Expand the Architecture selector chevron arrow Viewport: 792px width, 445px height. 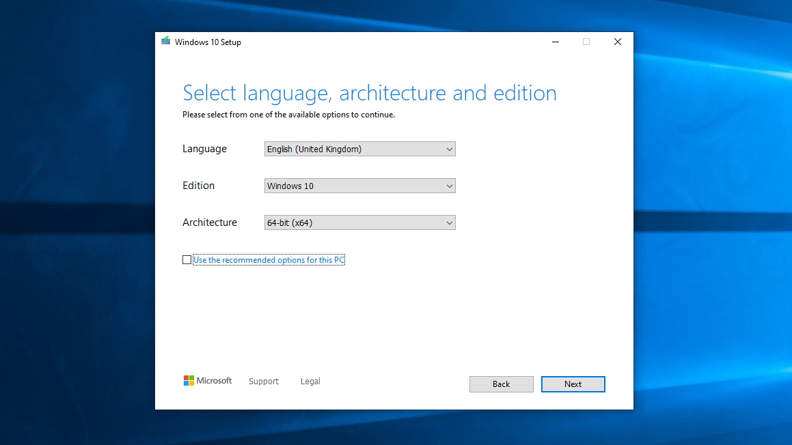coord(450,222)
